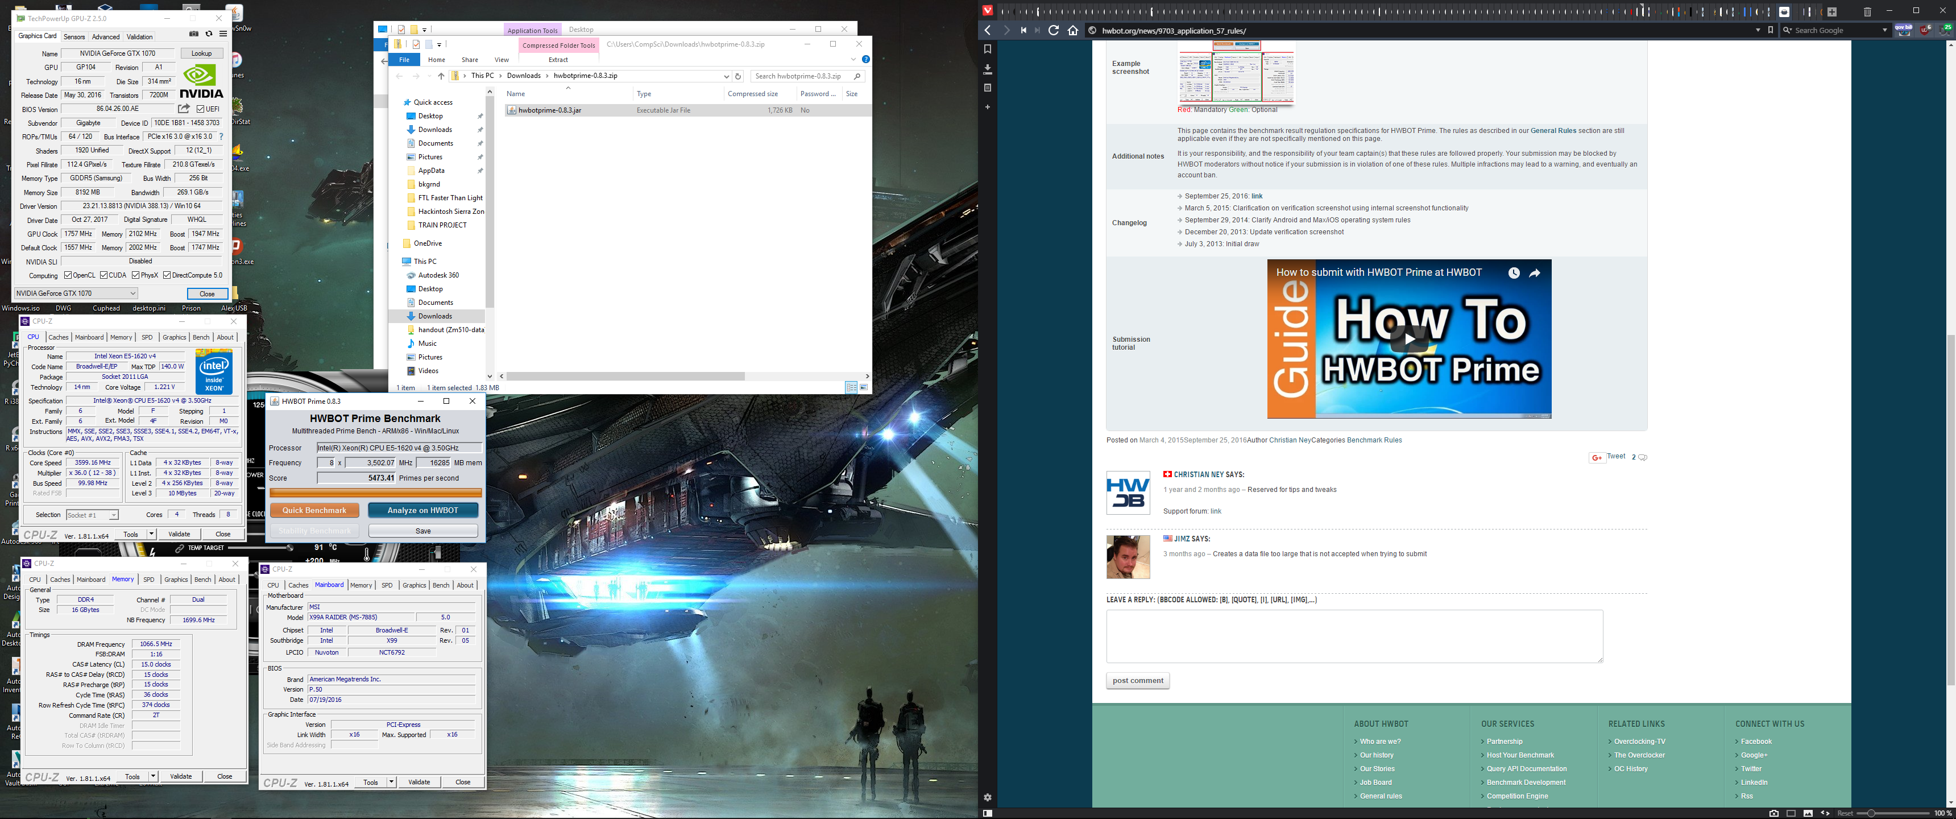Open Vivaldi Notes panel icon
Viewport: 1956px width, 819px height.
tap(987, 88)
